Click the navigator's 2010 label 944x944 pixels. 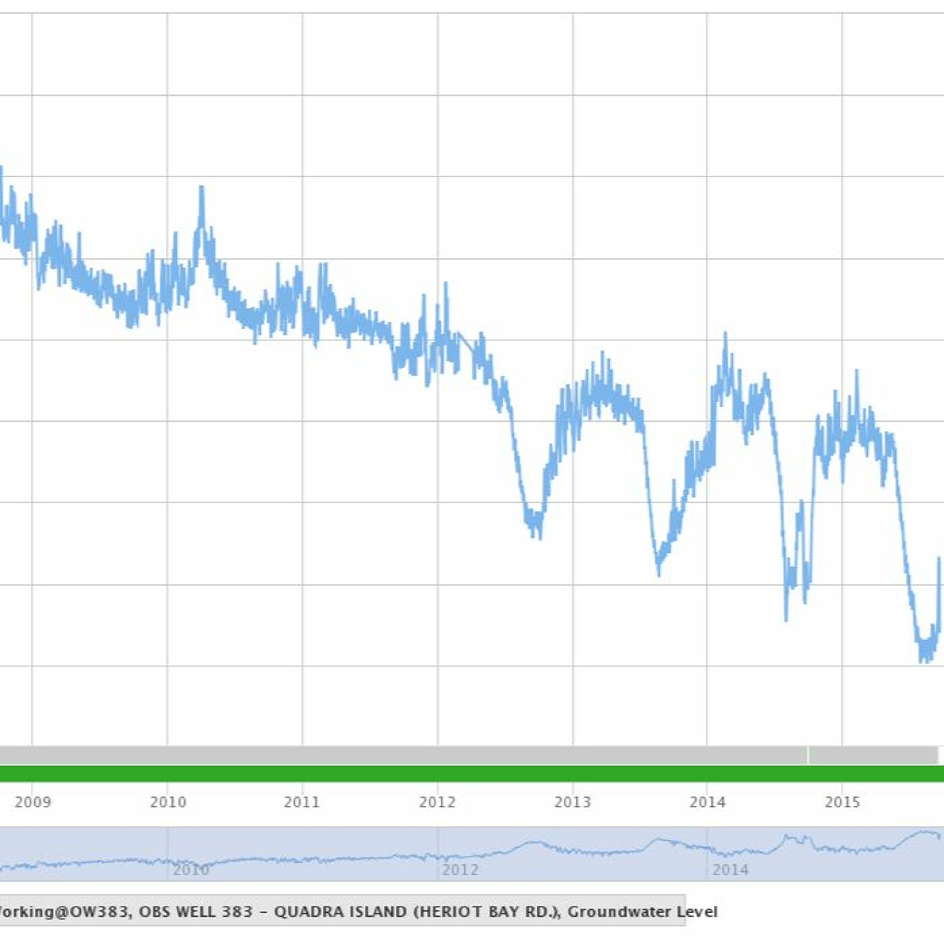(x=191, y=870)
